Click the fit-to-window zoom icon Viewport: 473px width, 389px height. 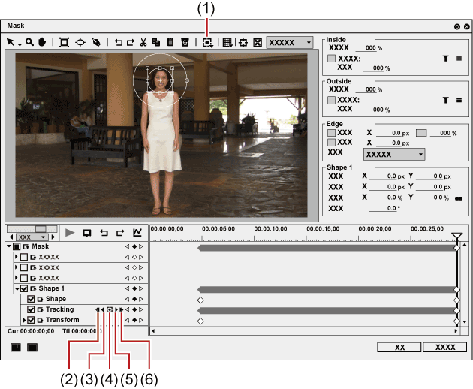pos(258,43)
